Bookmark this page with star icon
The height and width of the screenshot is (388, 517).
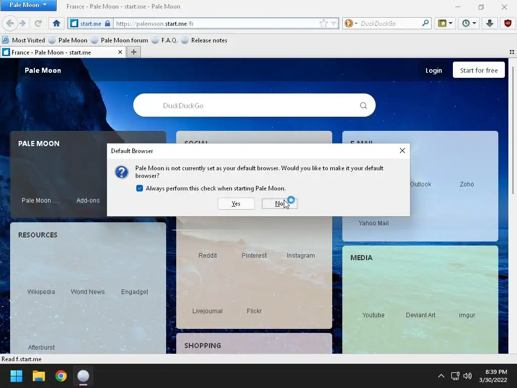tap(324, 23)
